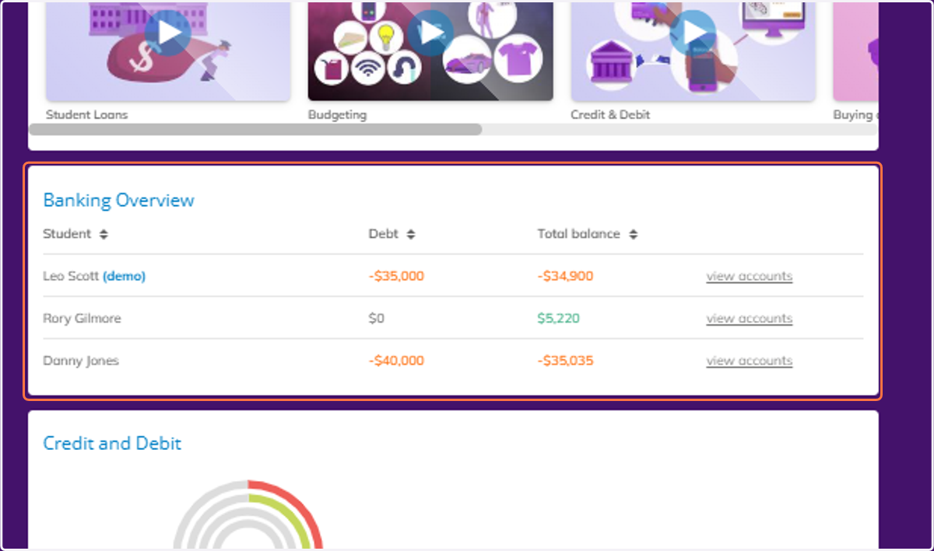Play the Student Loans video
The height and width of the screenshot is (551, 934).
pos(167,33)
